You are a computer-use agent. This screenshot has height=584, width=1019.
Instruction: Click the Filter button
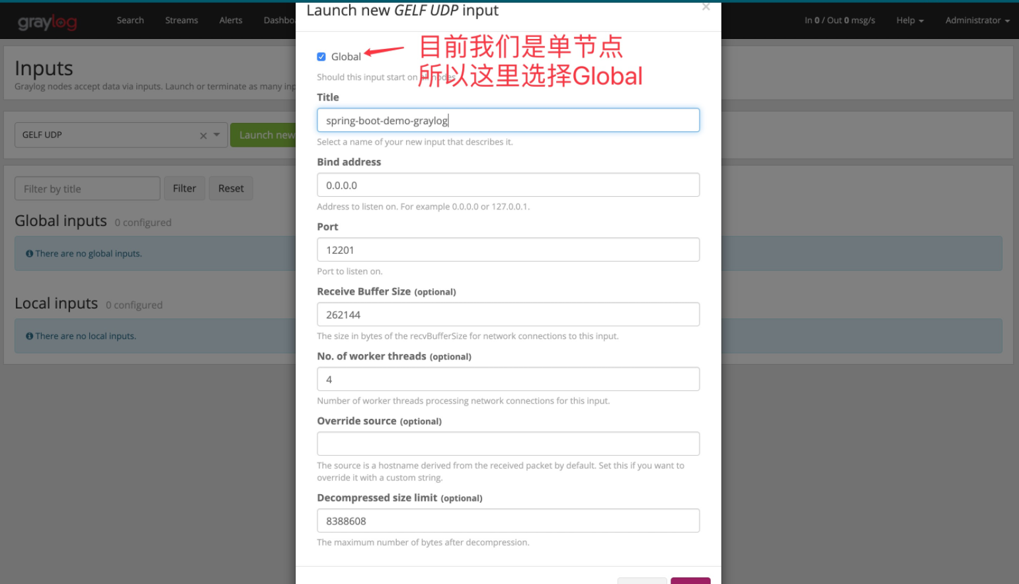(x=184, y=188)
